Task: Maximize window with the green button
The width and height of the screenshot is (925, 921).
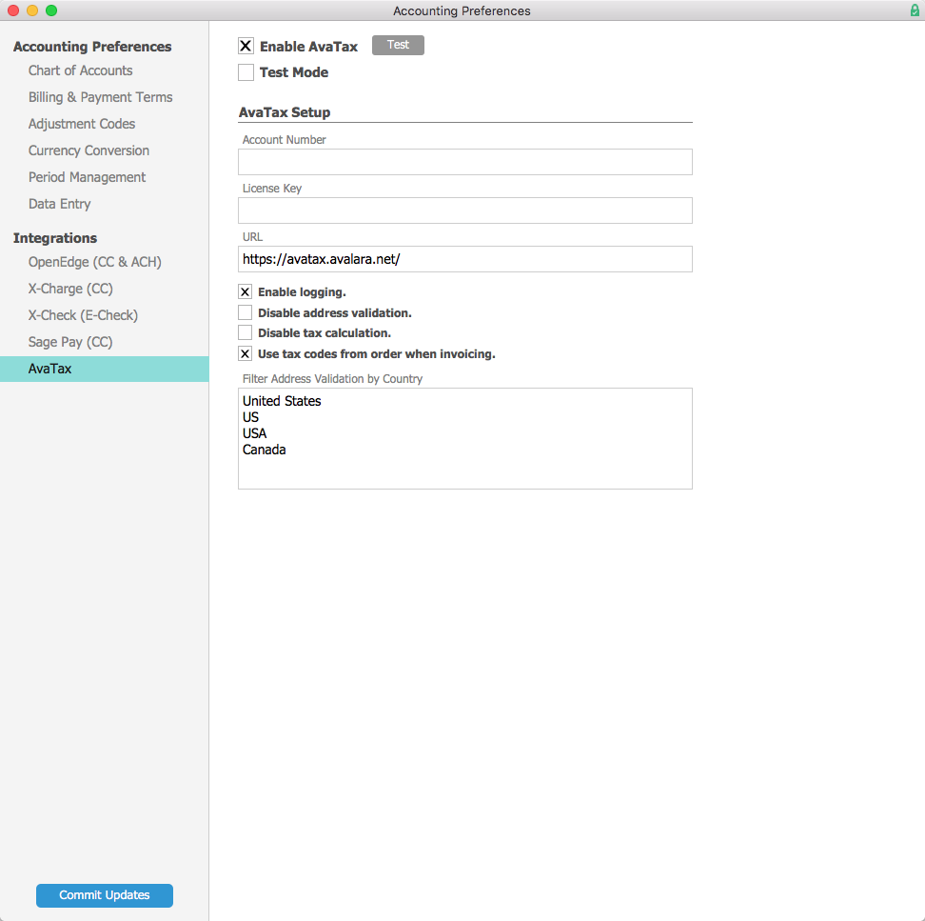Action: click(x=51, y=10)
